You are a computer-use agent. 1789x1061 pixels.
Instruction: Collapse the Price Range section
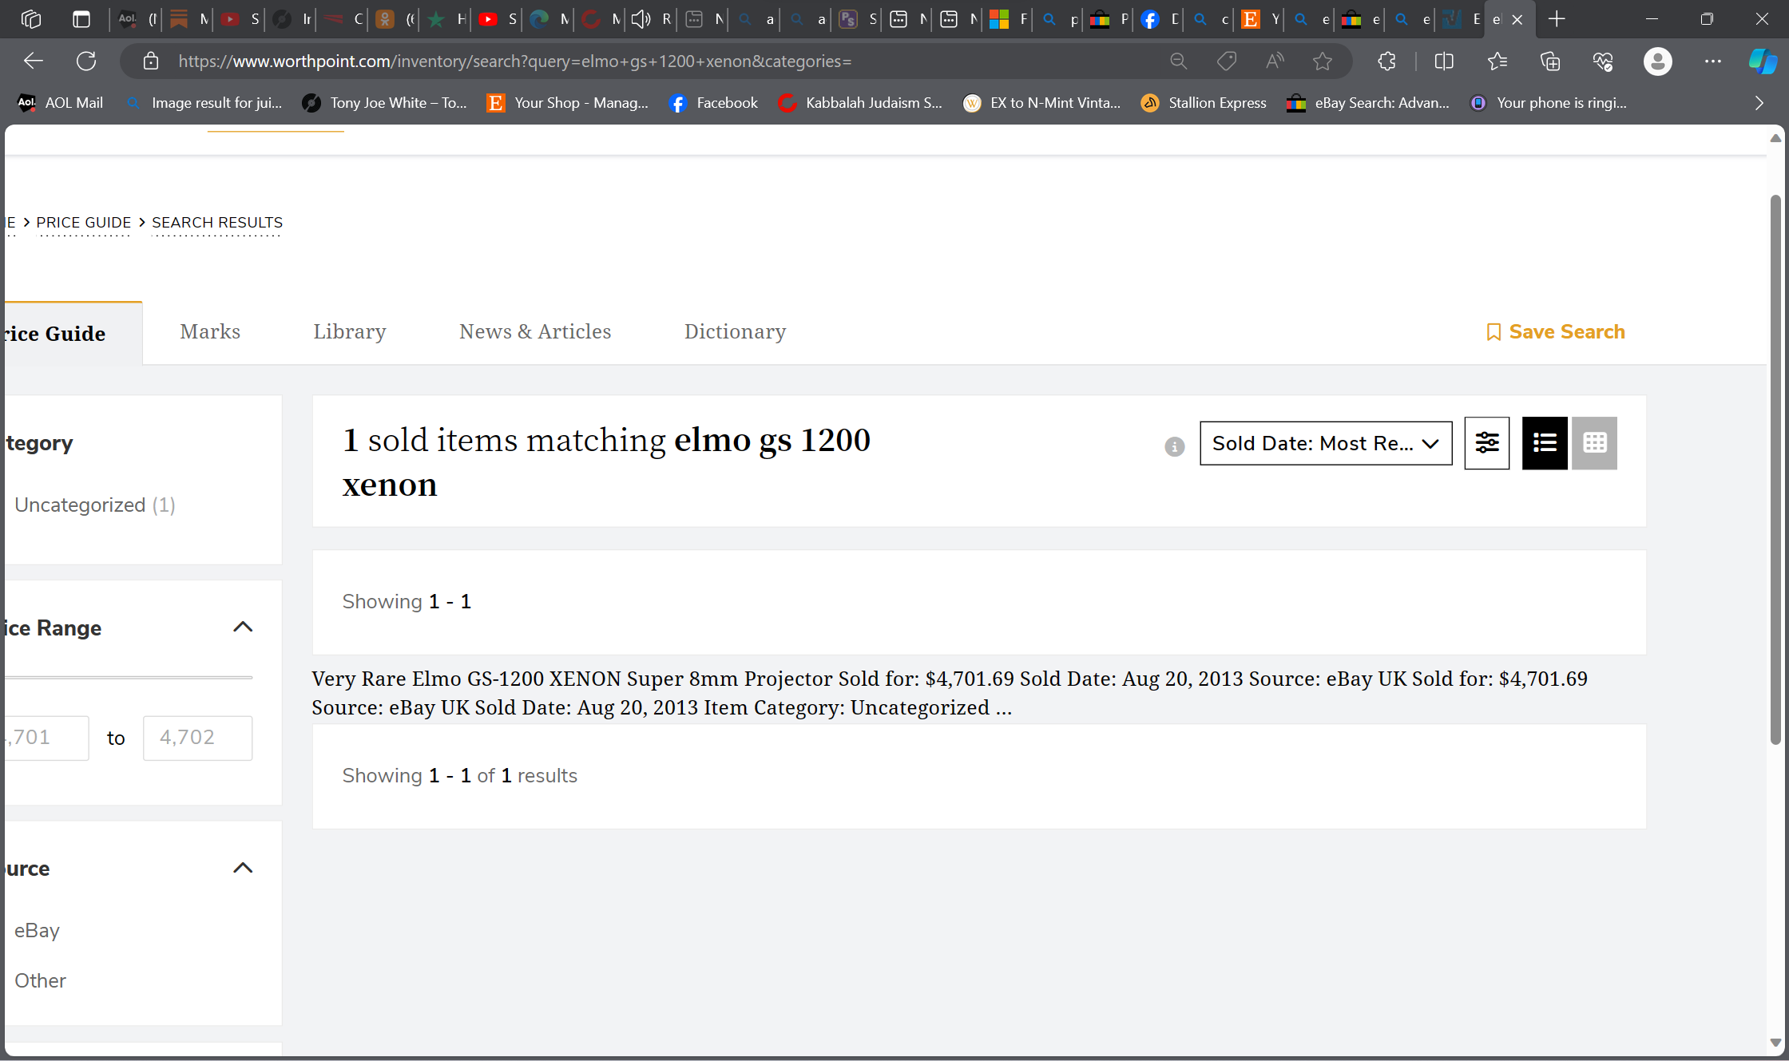click(243, 627)
